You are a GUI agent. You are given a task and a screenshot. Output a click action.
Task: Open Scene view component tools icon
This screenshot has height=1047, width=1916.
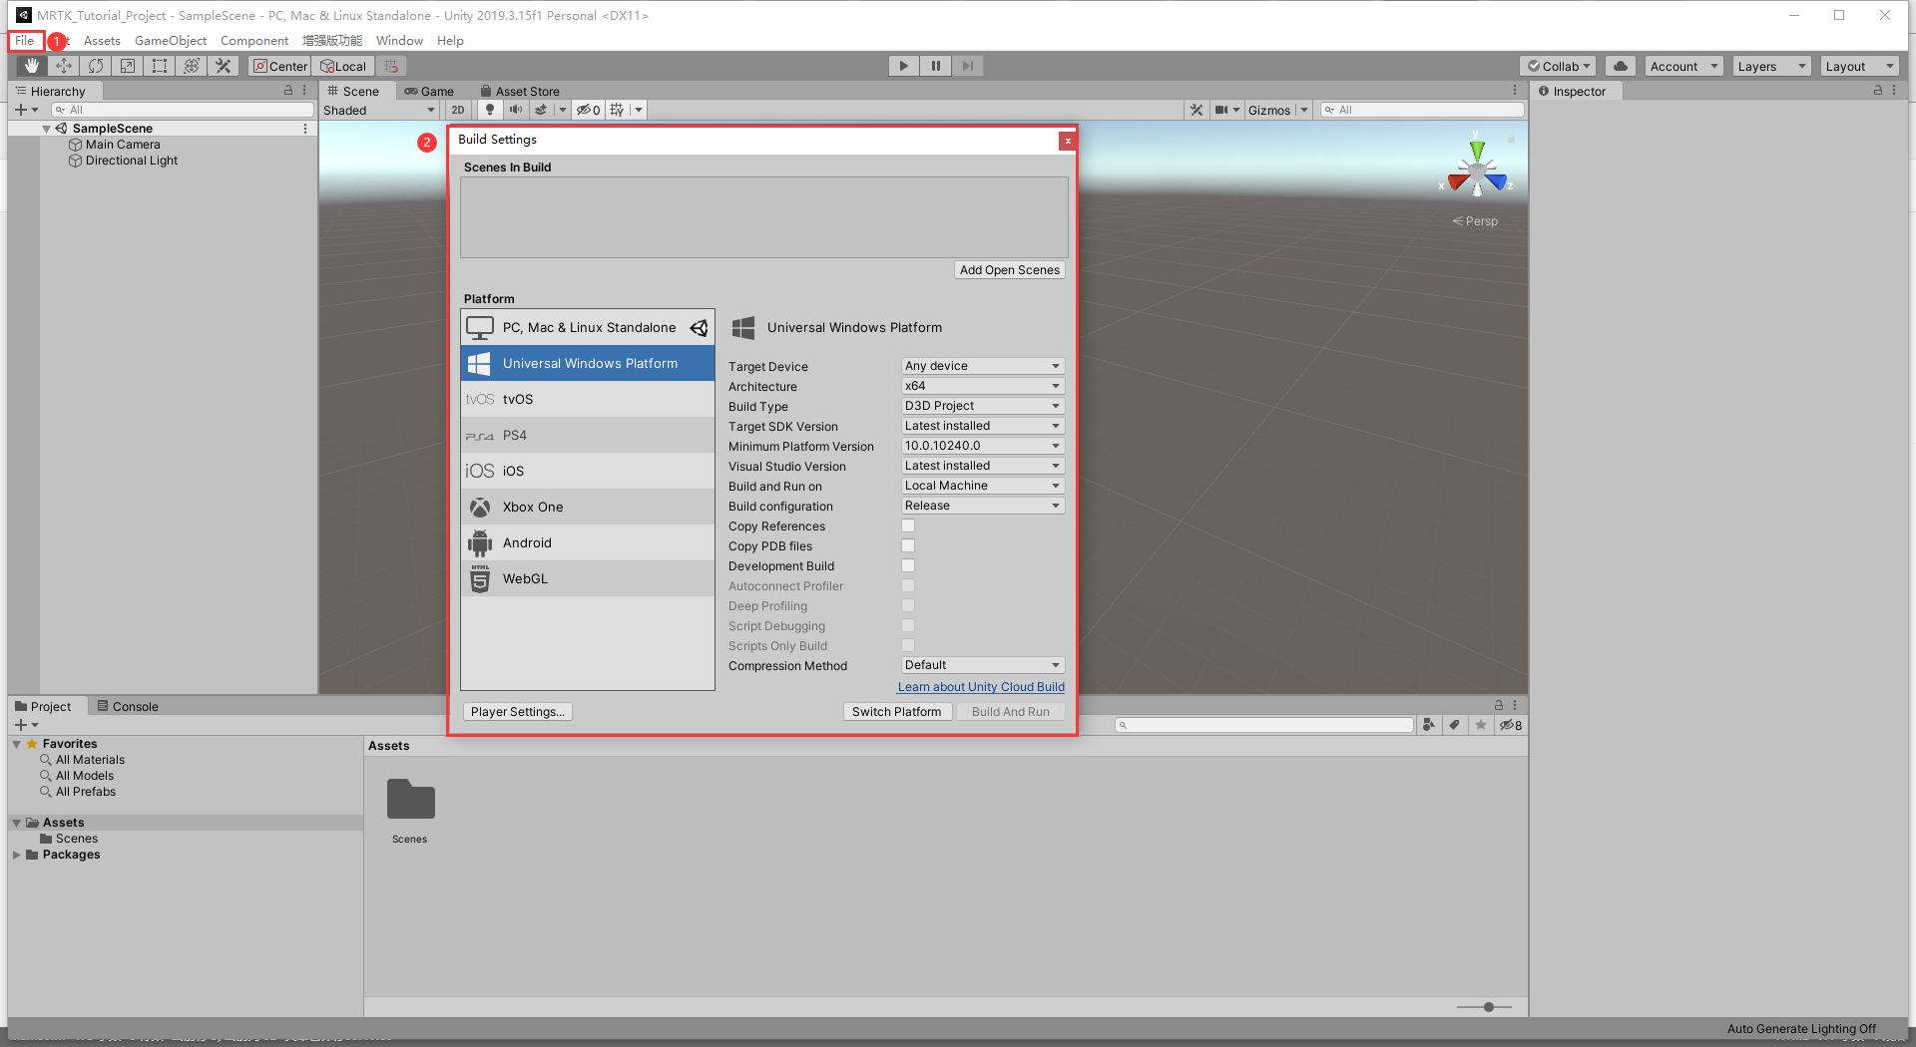[1197, 110]
